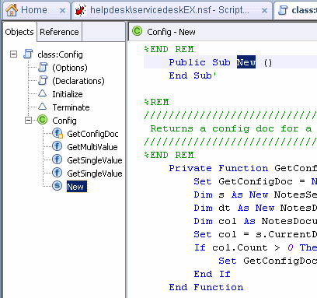Click the 'Set col = s.CurrentD' line
Image resolution: width=317 pixels, height=298 pixels.
pos(255,234)
